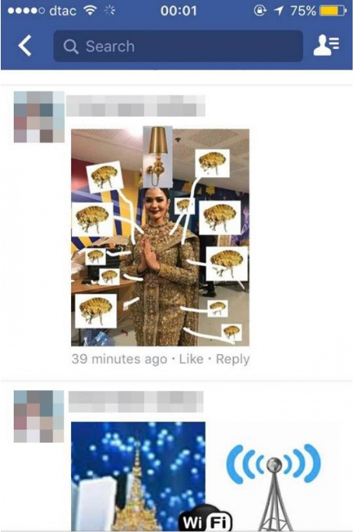The height and width of the screenshot is (532, 358).
Task: Open the golden dress photo comment
Action: (160, 237)
